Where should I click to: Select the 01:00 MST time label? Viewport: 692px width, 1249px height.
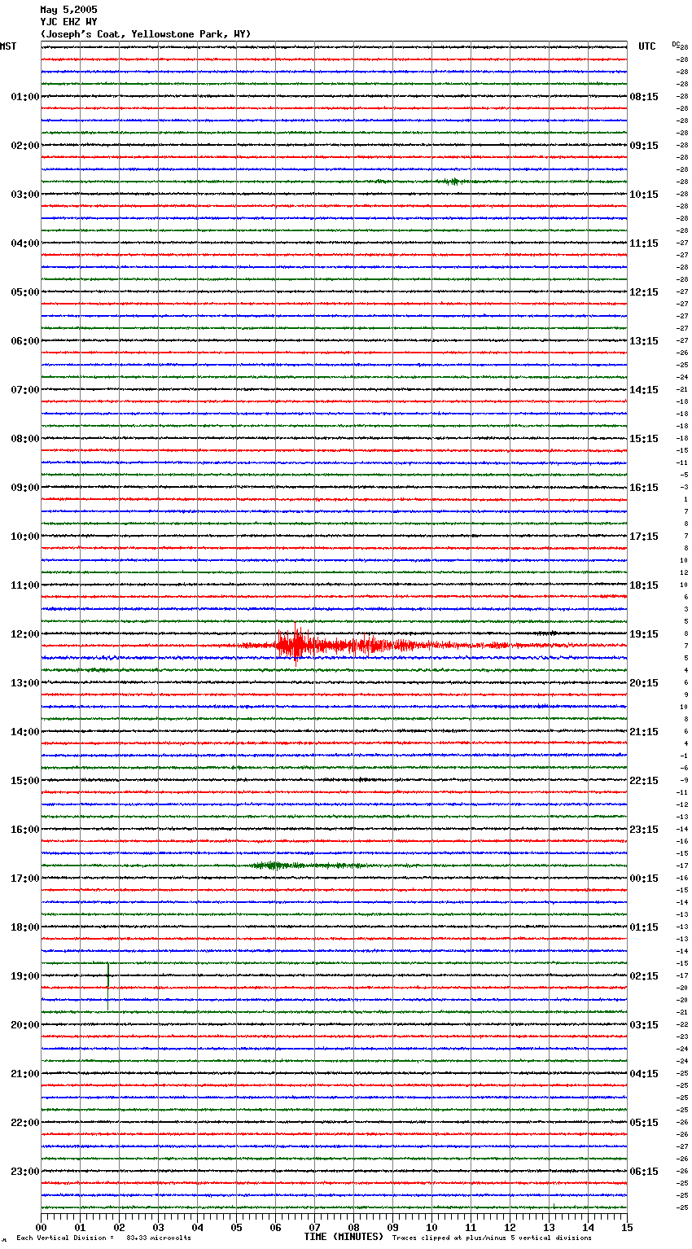point(25,97)
